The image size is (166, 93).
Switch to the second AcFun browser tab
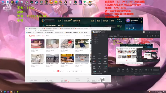(x=51, y=28)
